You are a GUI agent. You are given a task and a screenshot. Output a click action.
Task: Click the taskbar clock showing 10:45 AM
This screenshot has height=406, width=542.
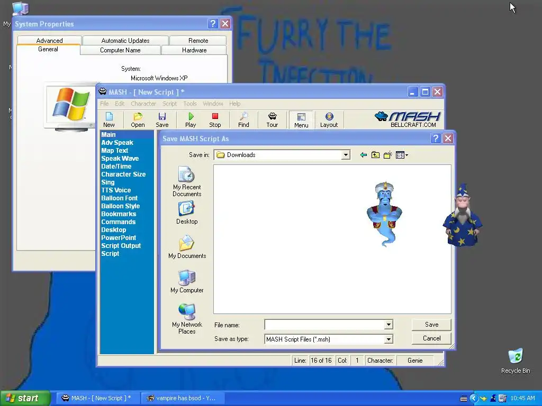click(x=522, y=399)
